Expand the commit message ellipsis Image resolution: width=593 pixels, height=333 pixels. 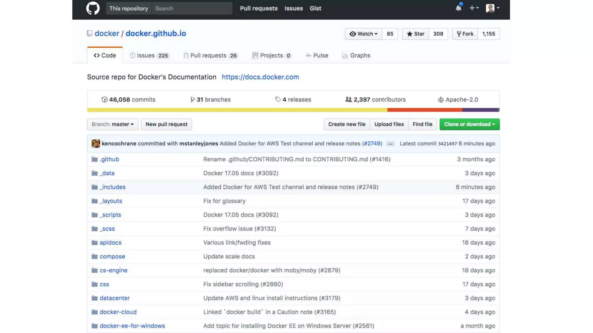click(x=390, y=144)
